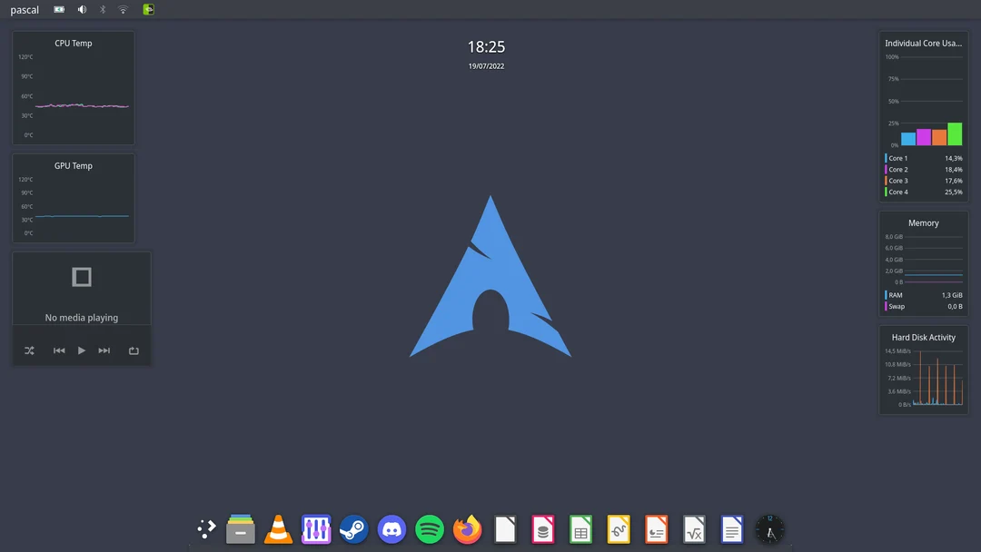Screen dimensions: 981x552
Task: Open VLC media player from the dock
Action: pos(278,529)
